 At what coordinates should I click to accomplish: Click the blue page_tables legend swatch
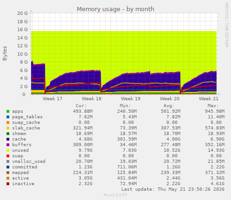pyautogui.click(x=8, y=117)
